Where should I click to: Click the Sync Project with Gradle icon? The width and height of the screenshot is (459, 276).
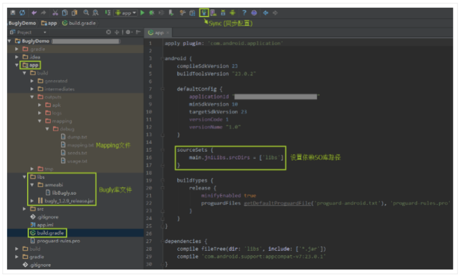(205, 12)
